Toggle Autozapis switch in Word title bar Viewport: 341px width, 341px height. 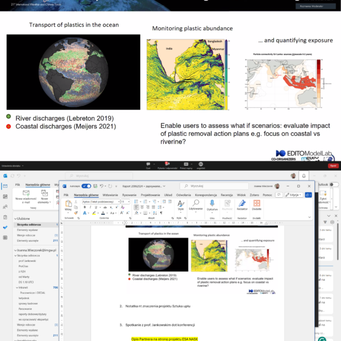pyautogui.click(x=86, y=186)
